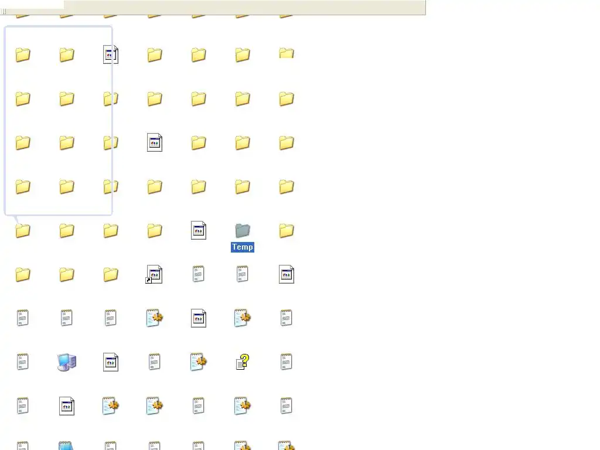Select the shortcut file with arrow overlay

tap(154, 274)
